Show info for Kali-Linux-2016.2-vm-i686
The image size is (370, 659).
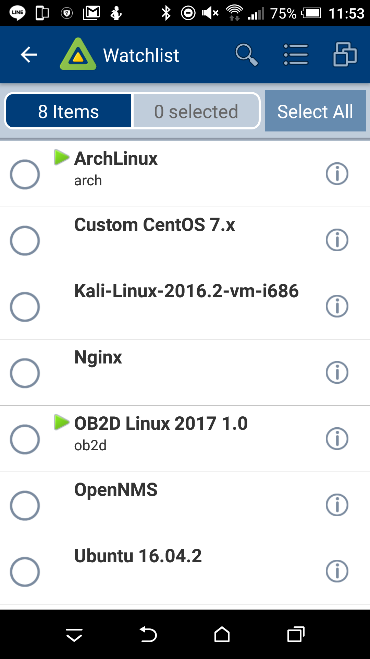pos(337,306)
